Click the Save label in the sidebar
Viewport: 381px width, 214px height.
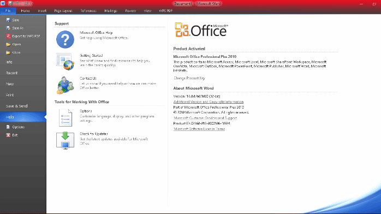[15, 20]
